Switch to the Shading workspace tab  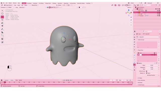(54, 3)
